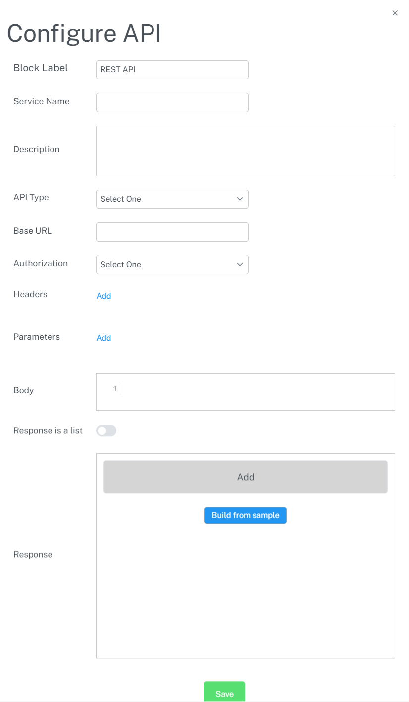Click Add link next to Parameters
This screenshot has height=702, width=409.
click(x=103, y=338)
